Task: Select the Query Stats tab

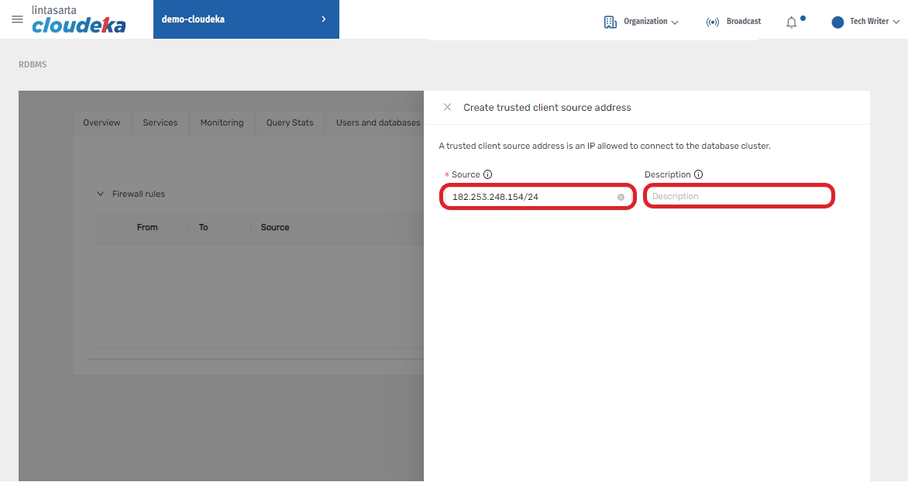Action: click(290, 123)
